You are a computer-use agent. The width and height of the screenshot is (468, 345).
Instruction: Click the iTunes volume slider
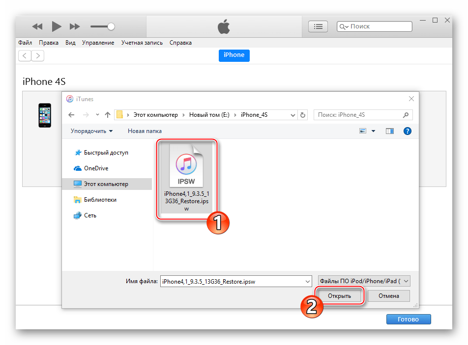tap(102, 27)
